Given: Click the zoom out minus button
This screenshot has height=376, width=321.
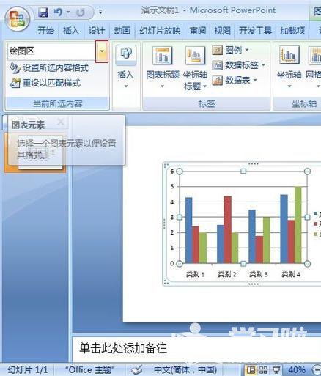Looking at the screenshot, I should coord(316,370).
